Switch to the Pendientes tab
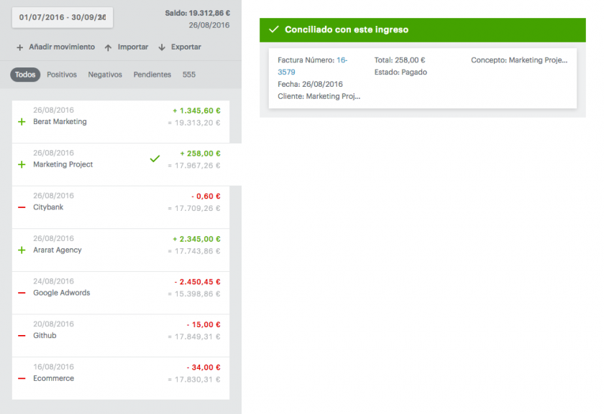Screen dimensions: 604x414 152,75
